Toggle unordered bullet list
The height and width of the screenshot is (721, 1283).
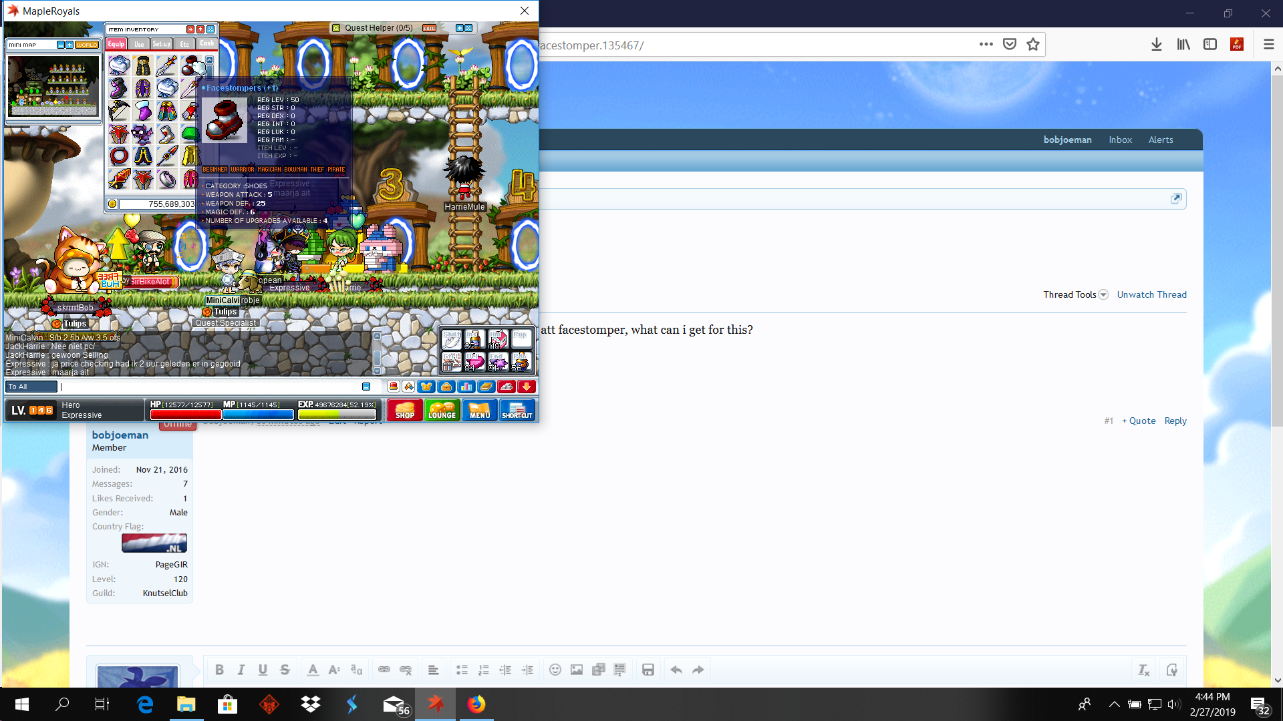[462, 670]
